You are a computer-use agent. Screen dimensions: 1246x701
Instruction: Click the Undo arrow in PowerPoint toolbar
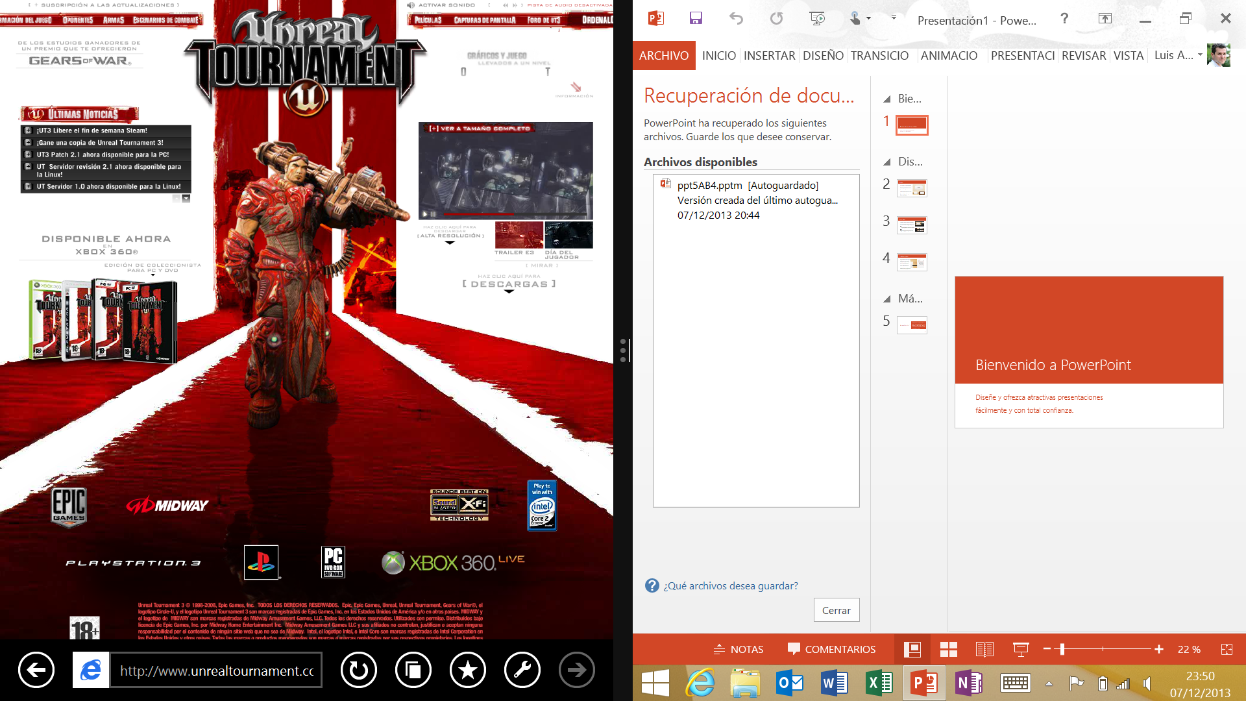click(x=736, y=19)
